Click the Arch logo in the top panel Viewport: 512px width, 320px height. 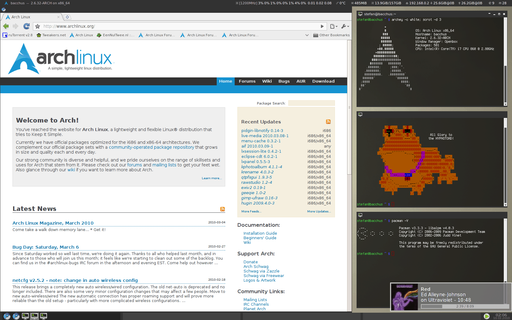6,3
